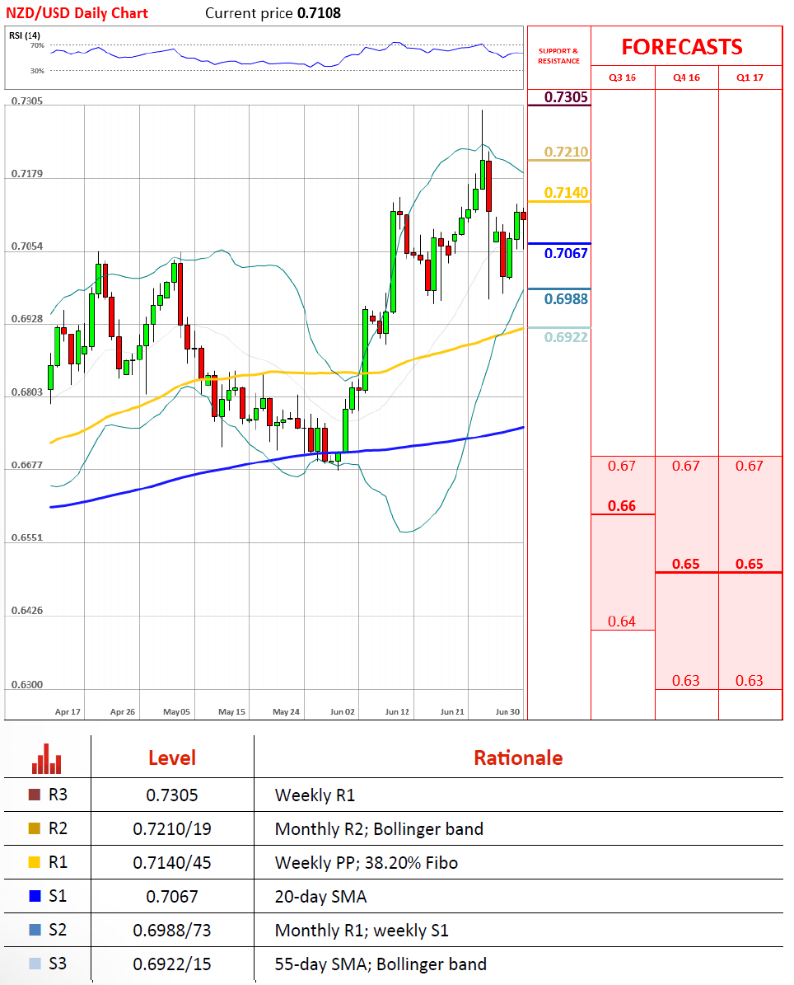Click the bold 0.65 forecast in Q1 17
794x985 pixels.
750,564
